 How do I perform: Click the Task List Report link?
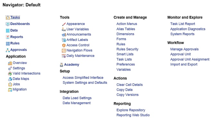tap(183, 24)
